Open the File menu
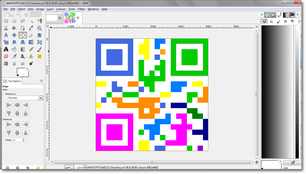306x174 pixels. (x=5, y=9)
